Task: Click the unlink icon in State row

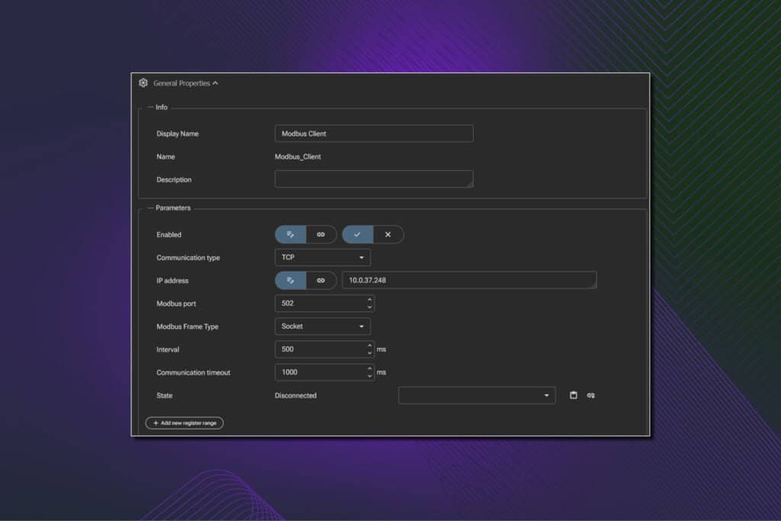Action: pos(591,395)
